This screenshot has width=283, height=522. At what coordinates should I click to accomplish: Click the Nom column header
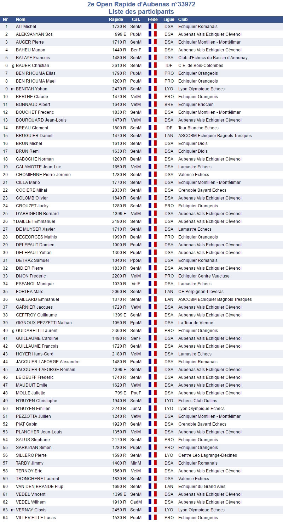[21, 19]
